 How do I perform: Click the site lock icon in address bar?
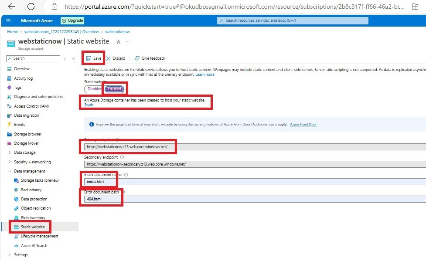tap(55, 7)
